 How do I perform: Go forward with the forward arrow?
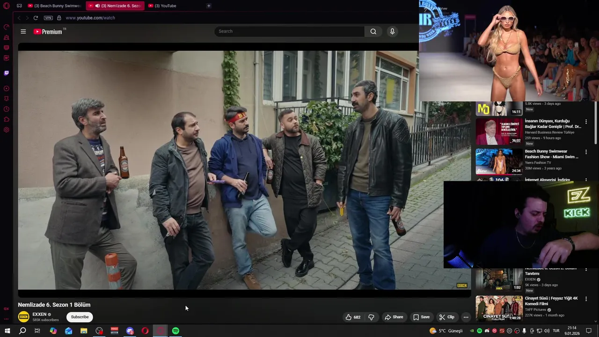coord(27,18)
